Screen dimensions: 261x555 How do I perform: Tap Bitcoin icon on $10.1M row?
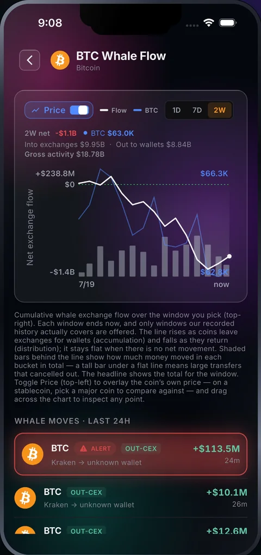(x=25, y=498)
